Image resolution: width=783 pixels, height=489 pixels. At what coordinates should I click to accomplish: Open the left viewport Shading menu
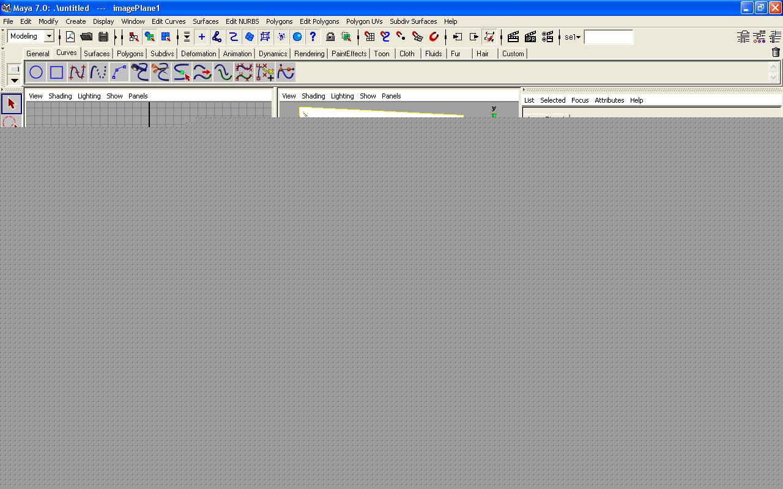pyautogui.click(x=60, y=96)
